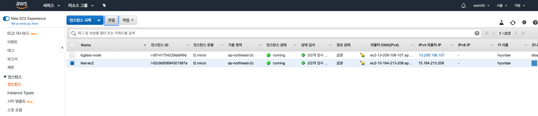
Task: Open the 리소스 그룹 dropdown
Action: pos(81,5)
